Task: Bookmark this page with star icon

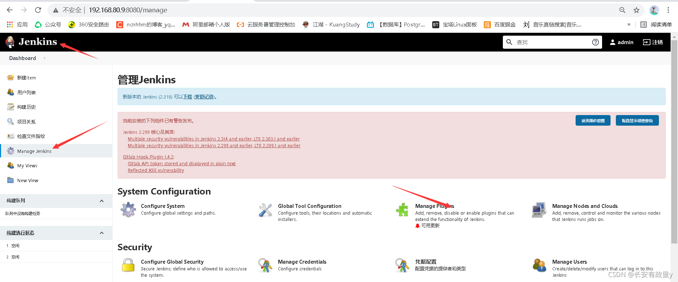Action: coord(636,10)
